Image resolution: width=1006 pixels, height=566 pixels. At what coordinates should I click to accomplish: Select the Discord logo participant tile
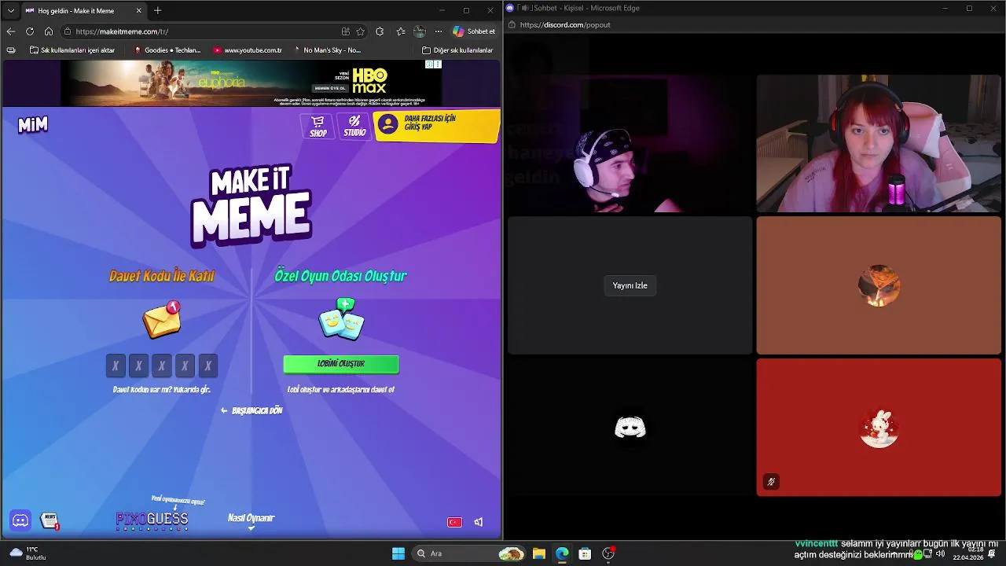[630, 428]
